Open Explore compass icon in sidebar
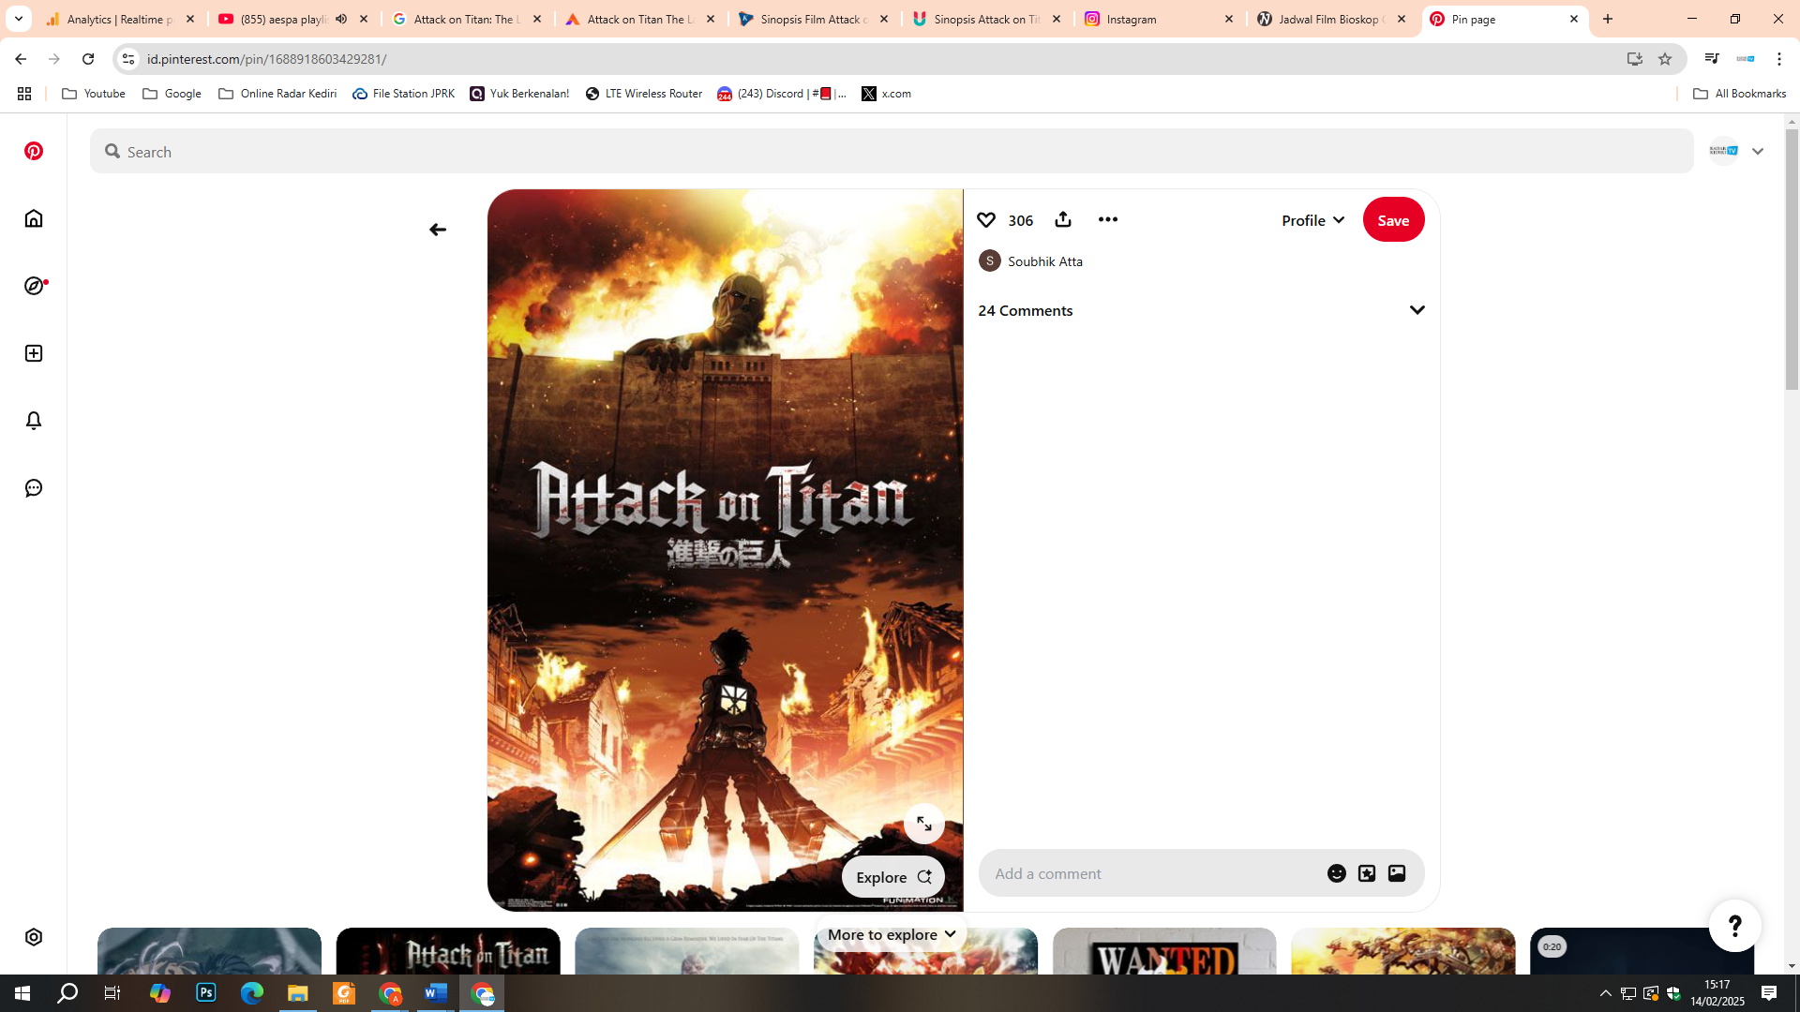 pos(34,286)
